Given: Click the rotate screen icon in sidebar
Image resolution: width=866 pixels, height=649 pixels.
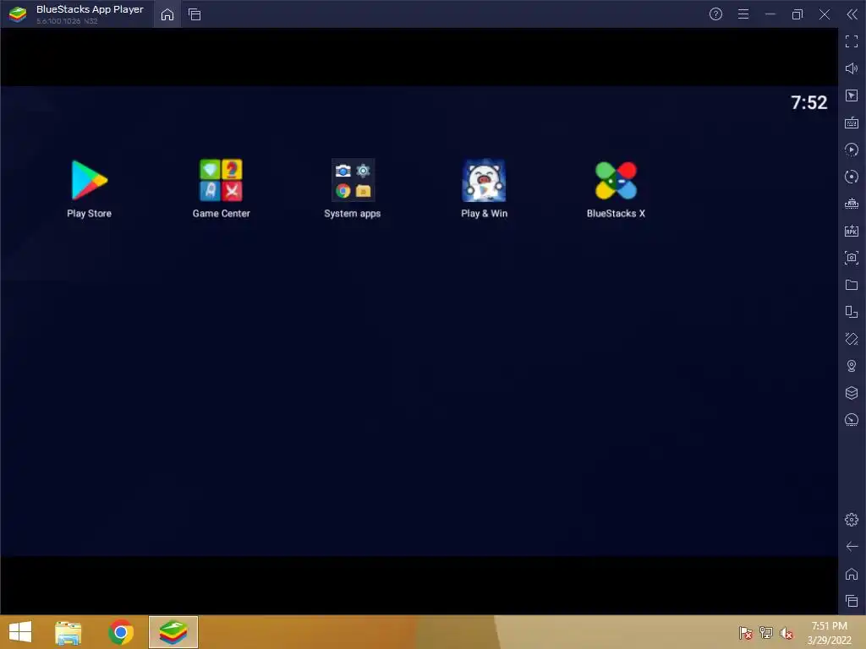Looking at the screenshot, I should coord(852,312).
